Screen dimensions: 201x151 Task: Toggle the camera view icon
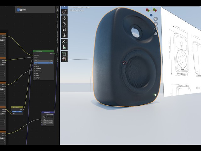156,29
